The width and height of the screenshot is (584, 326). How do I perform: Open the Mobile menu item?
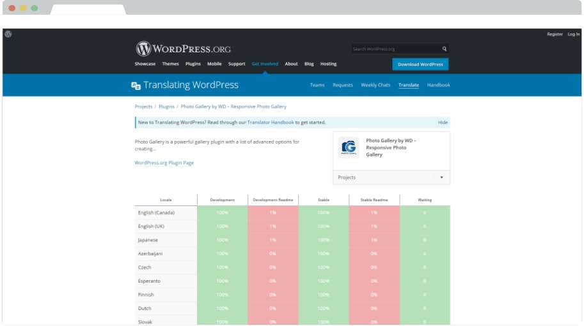point(214,64)
